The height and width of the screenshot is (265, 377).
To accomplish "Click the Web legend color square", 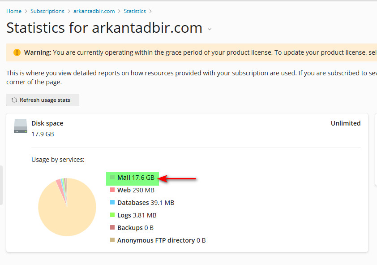I will tap(113, 190).
